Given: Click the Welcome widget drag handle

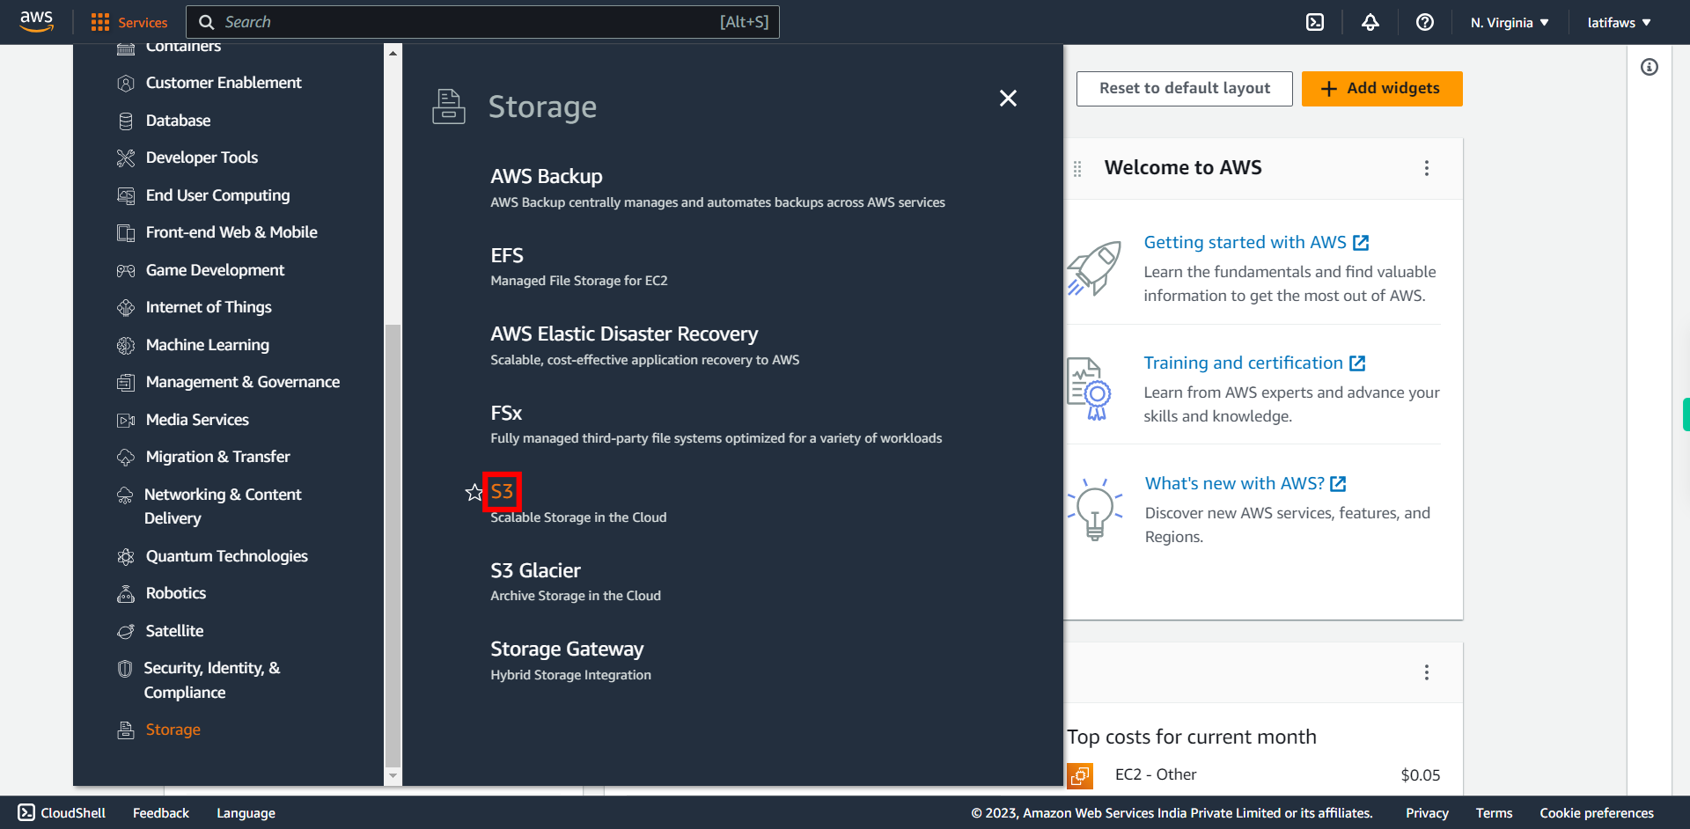Looking at the screenshot, I should click(x=1077, y=168).
